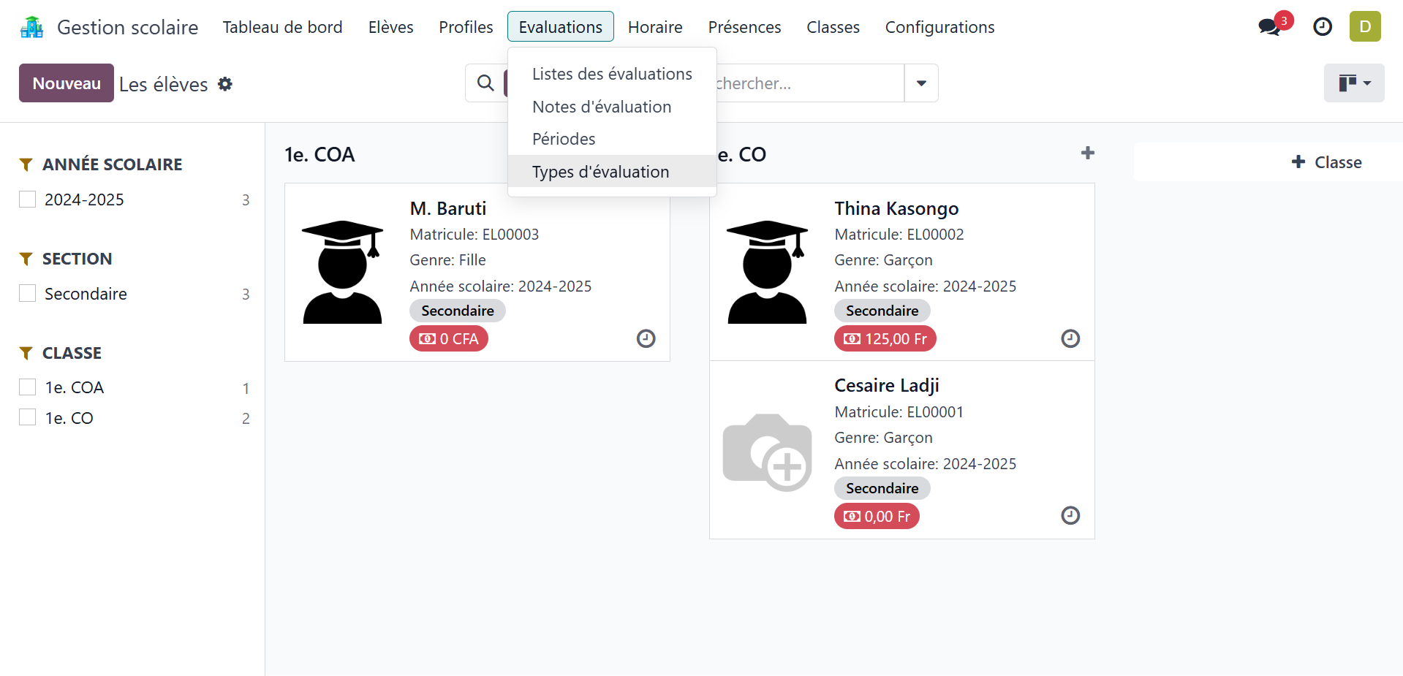
Task: Click Cesaire Ladji camera placeholder photo
Action: [768, 452]
